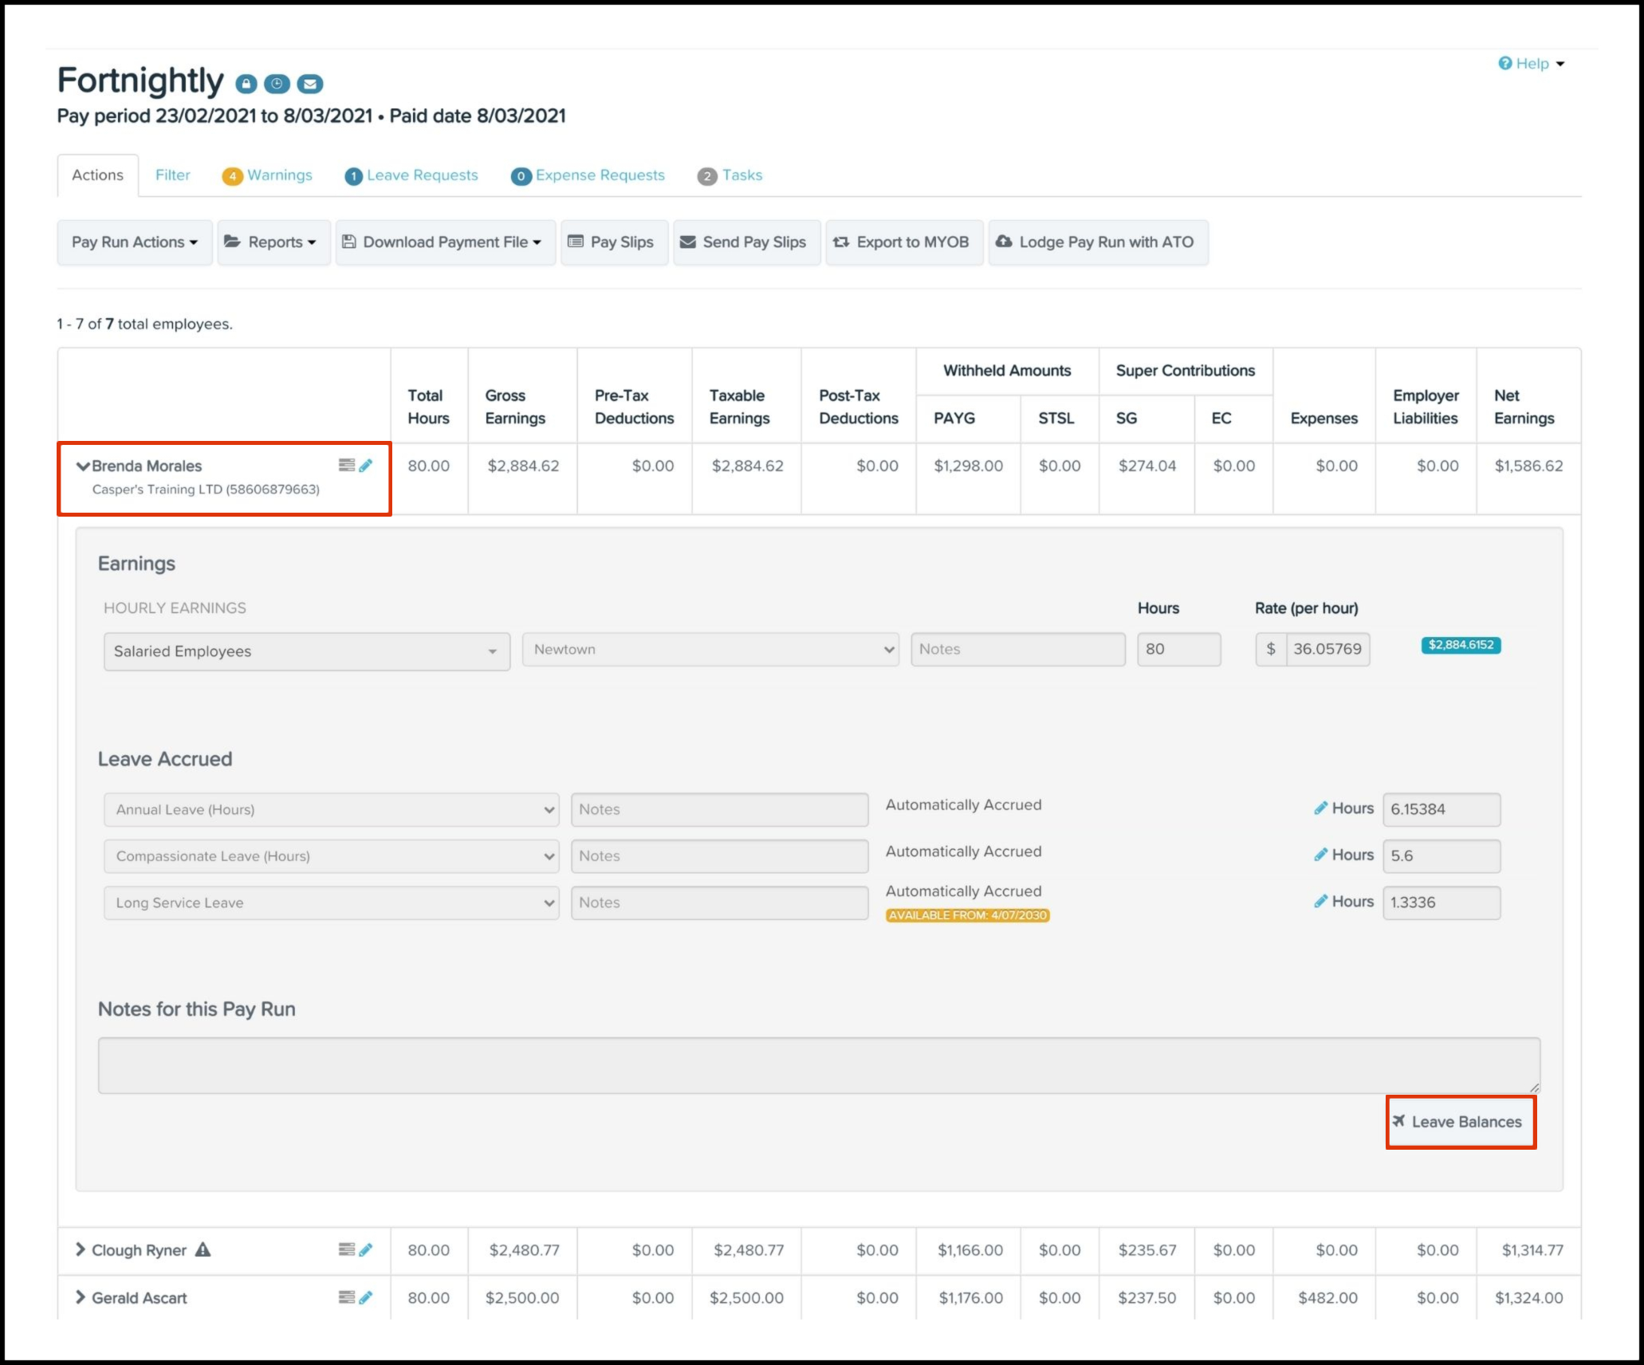Click pencil icon beside Annual Leave hours
Screen dimensions: 1644x1365
point(1320,808)
